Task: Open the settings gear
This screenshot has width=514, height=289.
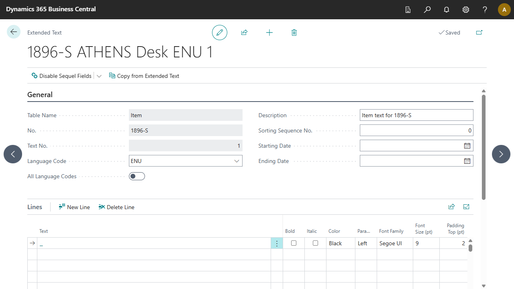Action: (466, 10)
